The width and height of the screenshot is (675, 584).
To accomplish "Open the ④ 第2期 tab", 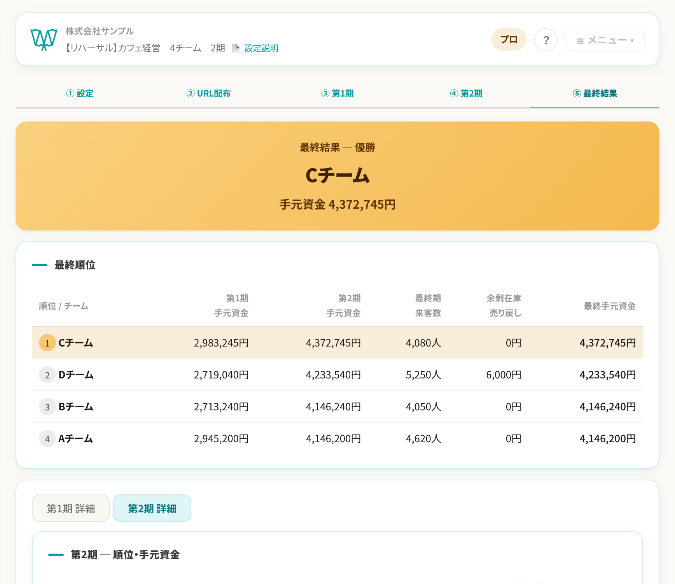I will [x=466, y=93].
